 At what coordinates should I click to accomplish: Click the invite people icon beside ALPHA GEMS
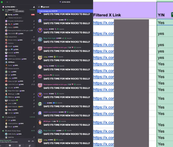(34, 7)
